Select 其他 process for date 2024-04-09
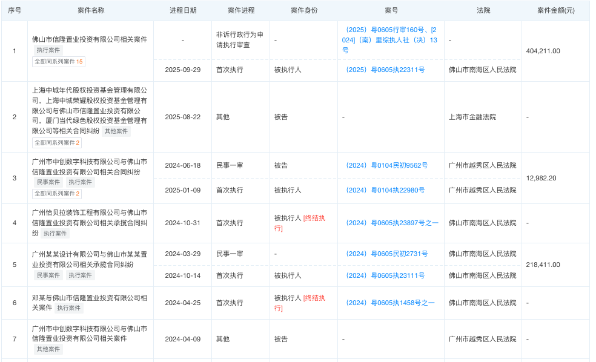The width and height of the screenshot is (596, 362). (223, 339)
